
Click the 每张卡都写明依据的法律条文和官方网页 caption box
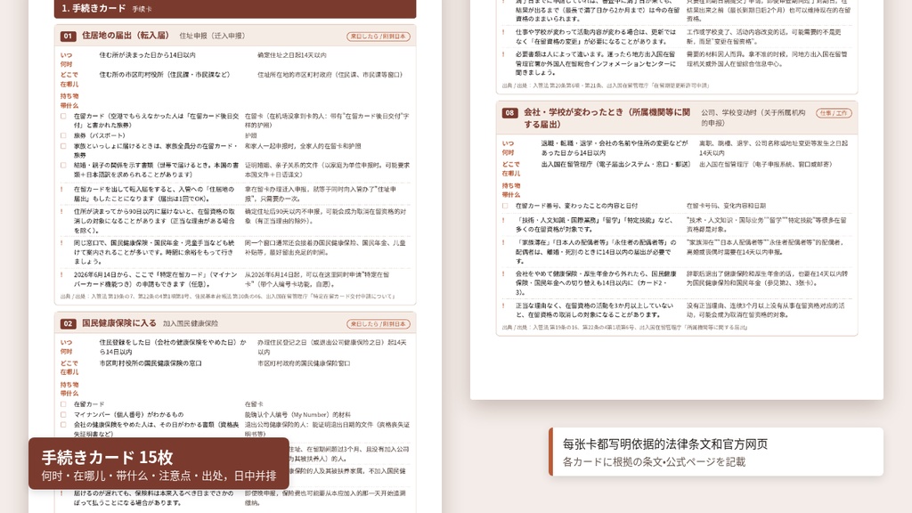[716, 452]
